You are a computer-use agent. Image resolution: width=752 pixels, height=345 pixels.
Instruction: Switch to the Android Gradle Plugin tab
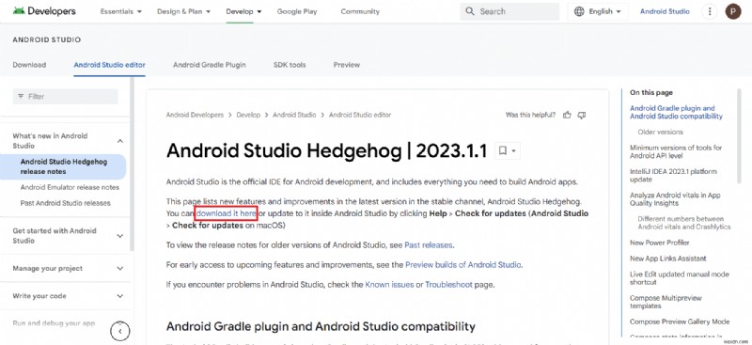pos(209,65)
